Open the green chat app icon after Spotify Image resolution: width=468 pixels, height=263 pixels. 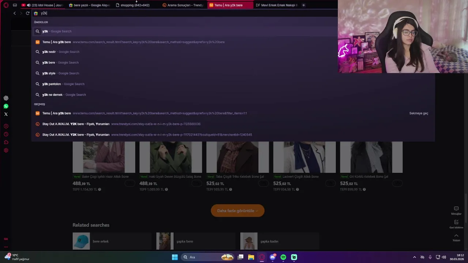(294, 257)
